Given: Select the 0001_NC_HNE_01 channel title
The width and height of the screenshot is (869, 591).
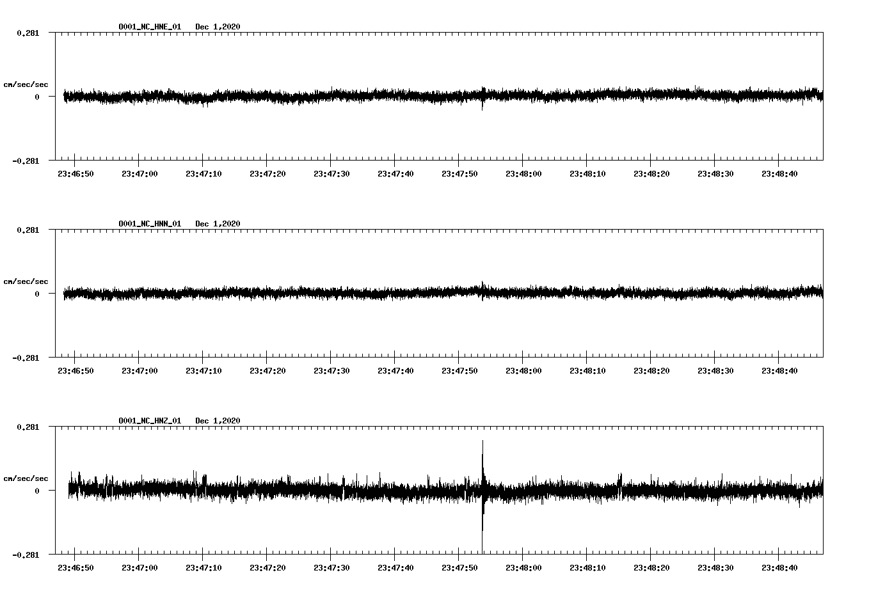Looking at the screenshot, I should click(149, 27).
